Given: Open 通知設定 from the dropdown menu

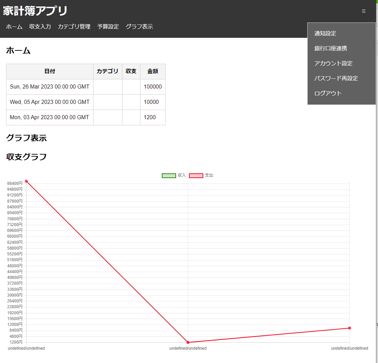Looking at the screenshot, I should click(x=325, y=33).
